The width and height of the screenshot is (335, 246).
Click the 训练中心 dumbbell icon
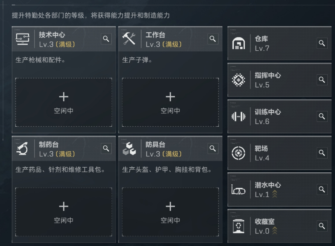coord(238,117)
